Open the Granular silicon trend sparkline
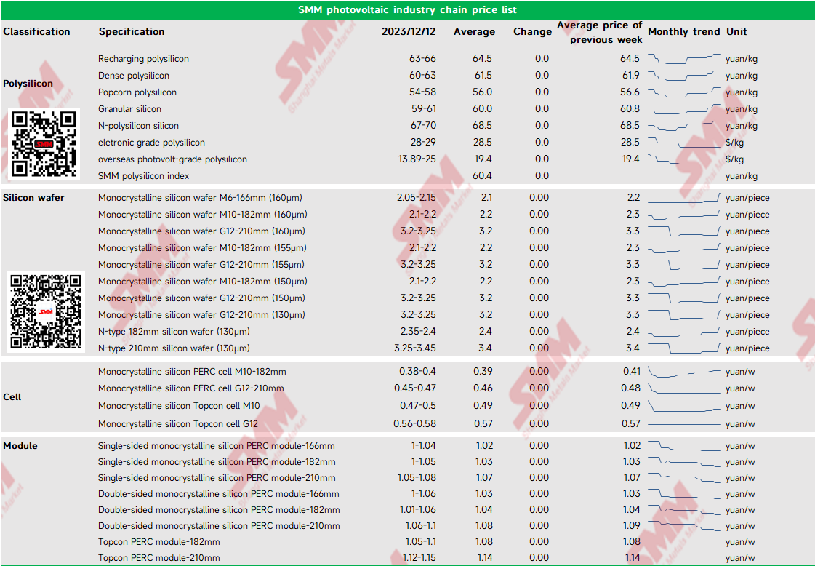The width and height of the screenshot is (815, 566). [x=684, y=109]
